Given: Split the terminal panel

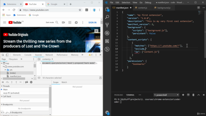Looking at the screenshot, I should [188, 95].
